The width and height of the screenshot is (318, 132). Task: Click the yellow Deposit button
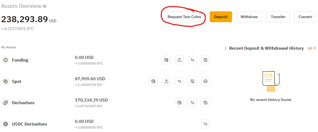click(x=221, y=17)
